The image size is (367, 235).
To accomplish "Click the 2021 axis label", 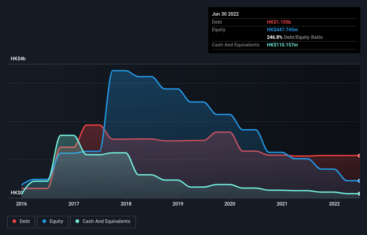I will coord(282,204).
